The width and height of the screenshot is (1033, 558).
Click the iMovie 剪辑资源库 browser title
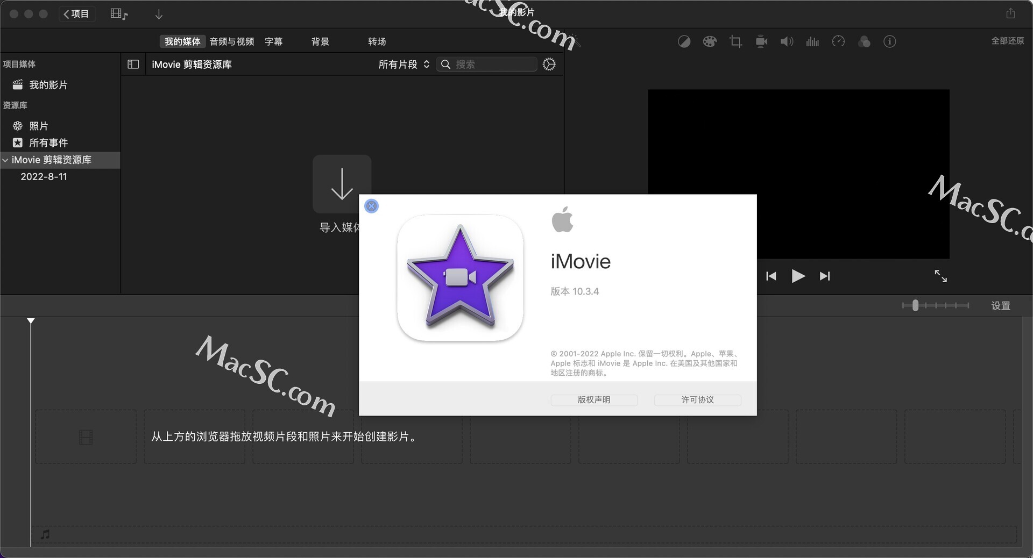(x=192, y=65)
